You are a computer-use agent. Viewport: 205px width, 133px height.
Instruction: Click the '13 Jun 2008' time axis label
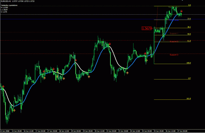(x=5, y=131)
